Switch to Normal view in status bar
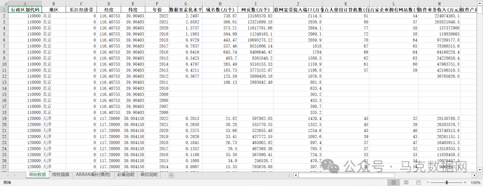Viewport: 483px width, 186px height. click(x=394, y=182)
